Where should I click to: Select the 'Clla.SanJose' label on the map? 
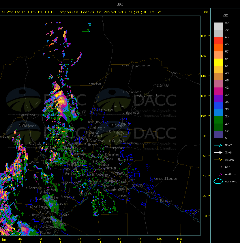click(x=131, y=92)
